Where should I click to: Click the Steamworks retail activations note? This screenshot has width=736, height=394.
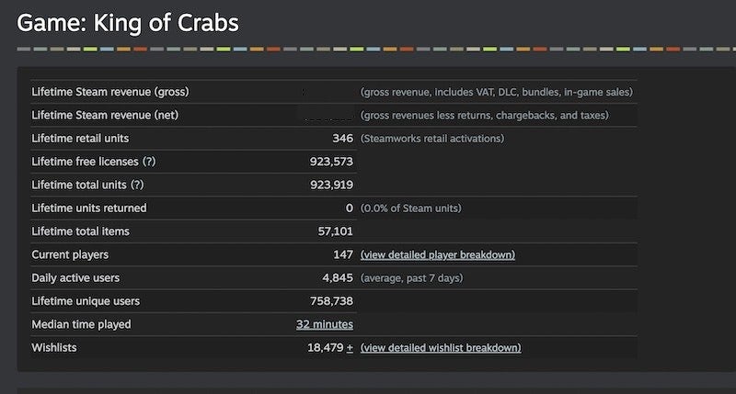point(432,139)
